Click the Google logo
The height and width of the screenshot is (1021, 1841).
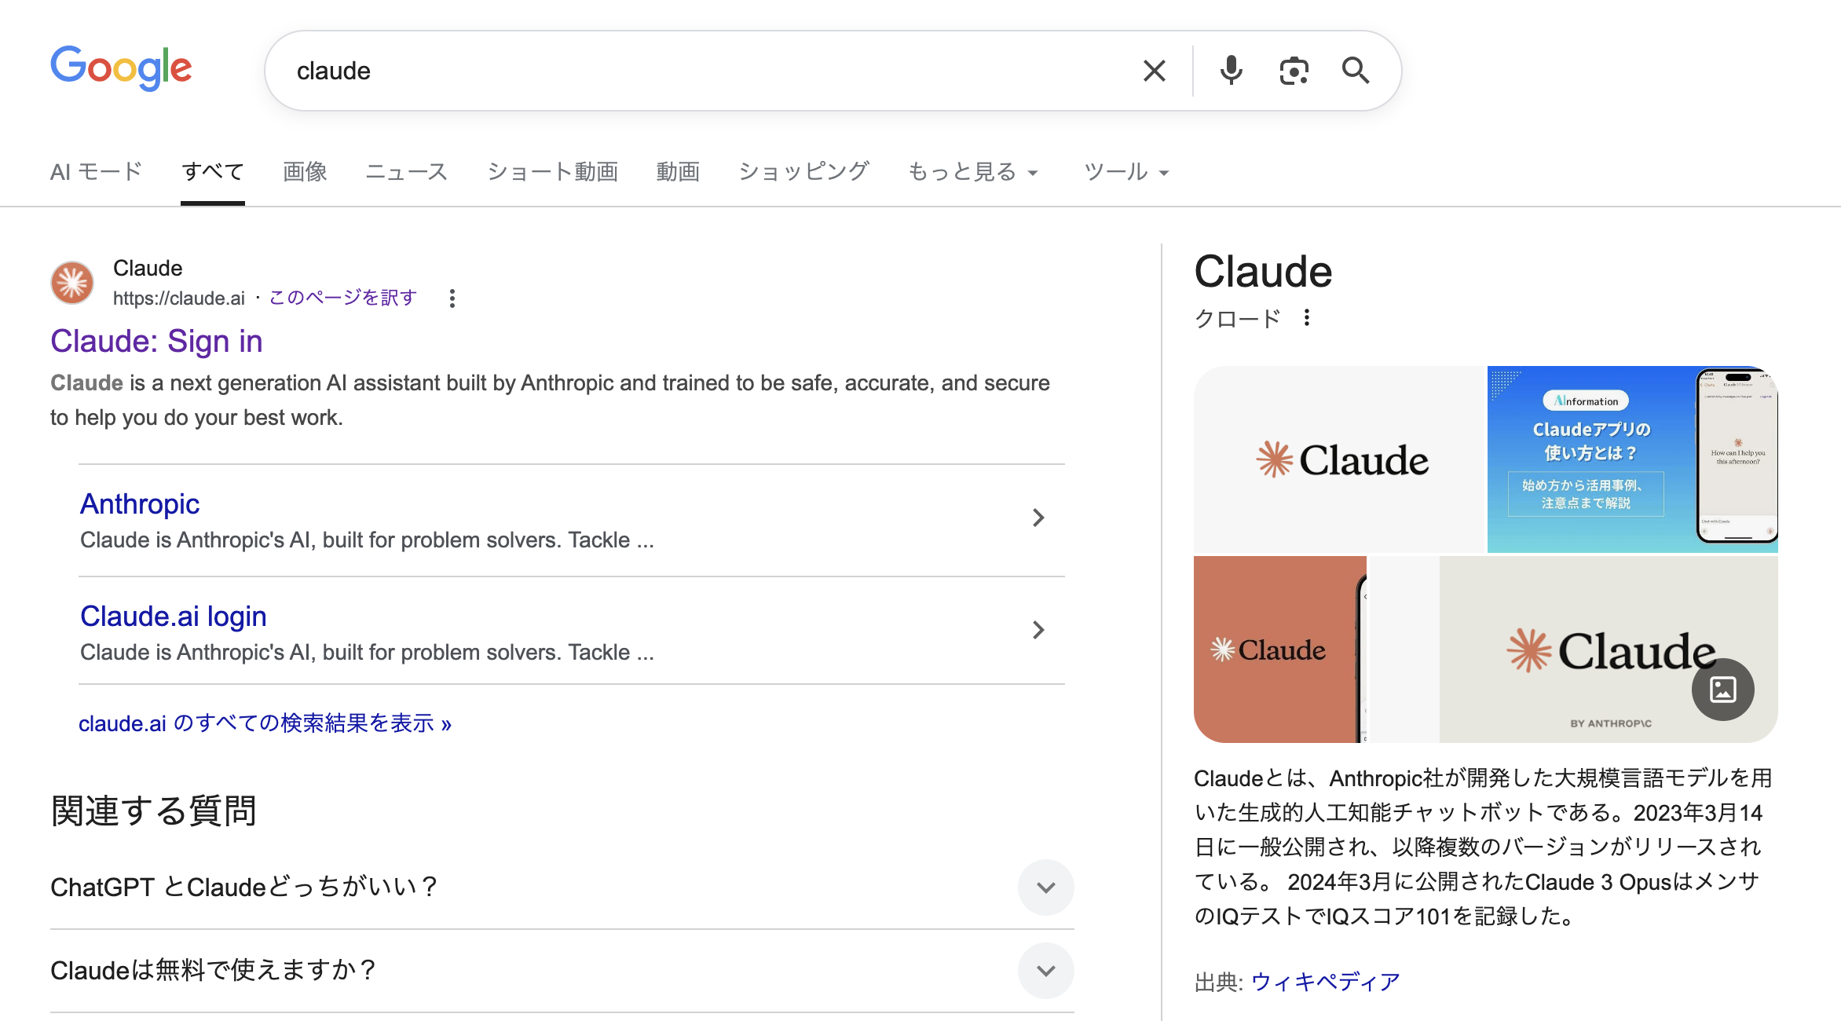[x=121, y=68]
